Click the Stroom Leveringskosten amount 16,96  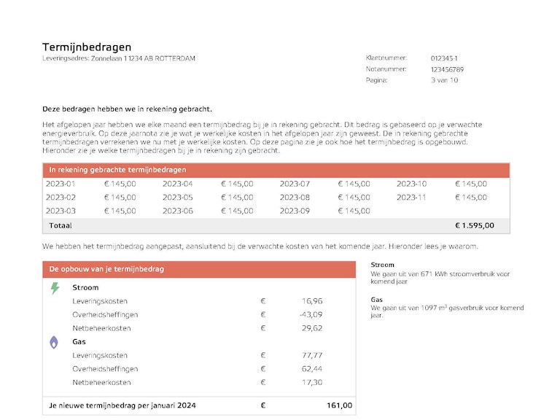(311, 301)
